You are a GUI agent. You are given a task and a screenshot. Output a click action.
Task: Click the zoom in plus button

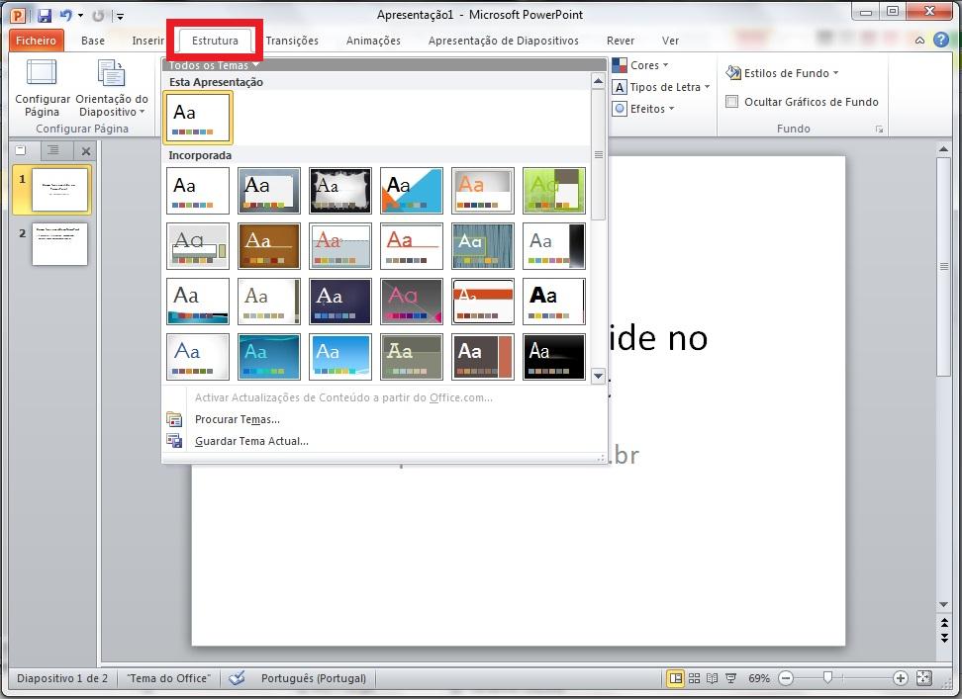[900, 678]
